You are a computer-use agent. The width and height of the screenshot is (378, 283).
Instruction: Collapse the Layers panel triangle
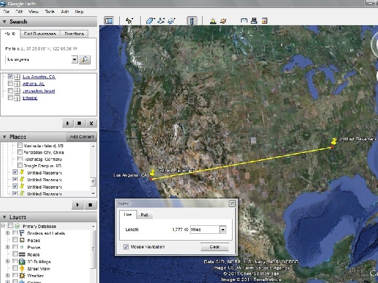[4, 217]
